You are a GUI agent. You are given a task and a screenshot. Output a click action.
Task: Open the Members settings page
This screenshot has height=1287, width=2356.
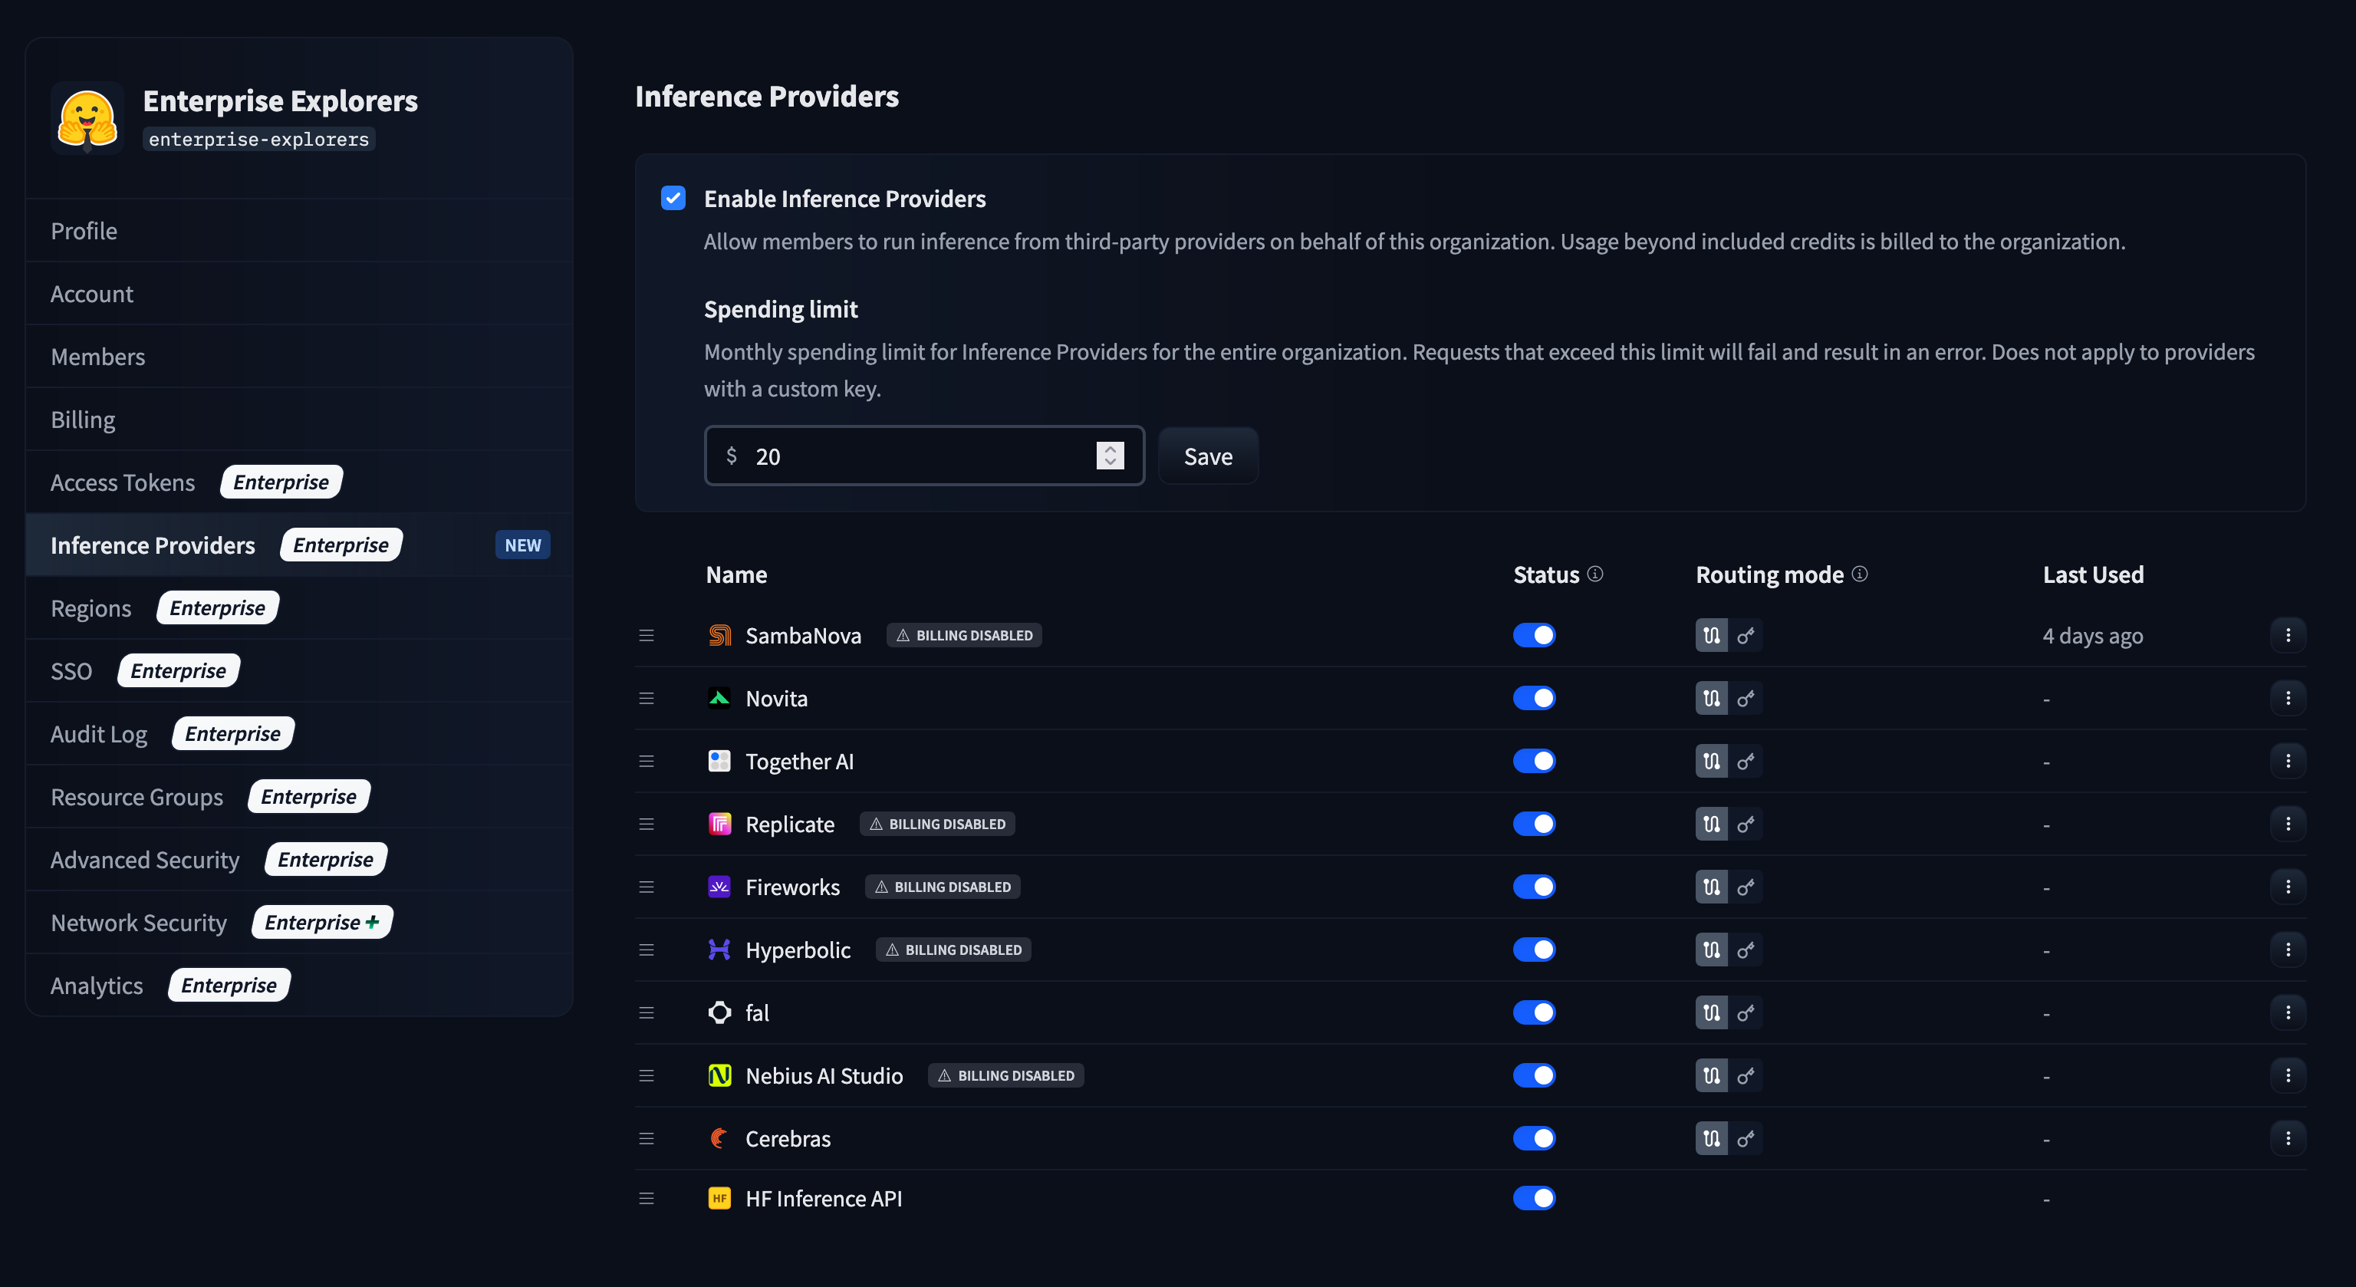pyautogui.click(x=98, y=356)
